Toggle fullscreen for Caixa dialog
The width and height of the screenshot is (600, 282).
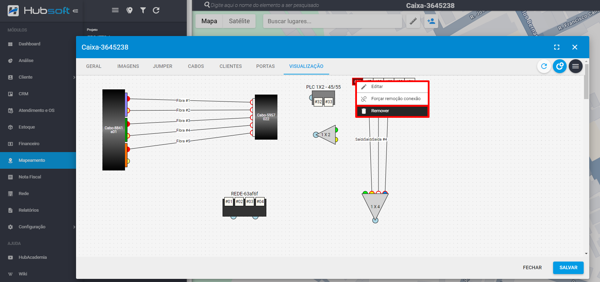click(557, 47)
